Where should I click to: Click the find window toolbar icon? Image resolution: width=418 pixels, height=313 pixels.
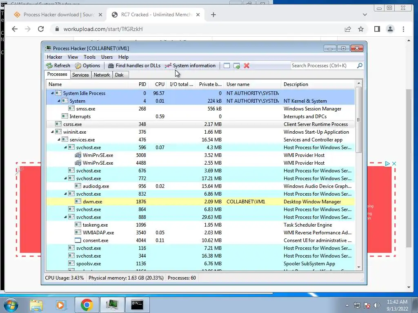click(227, 66)
